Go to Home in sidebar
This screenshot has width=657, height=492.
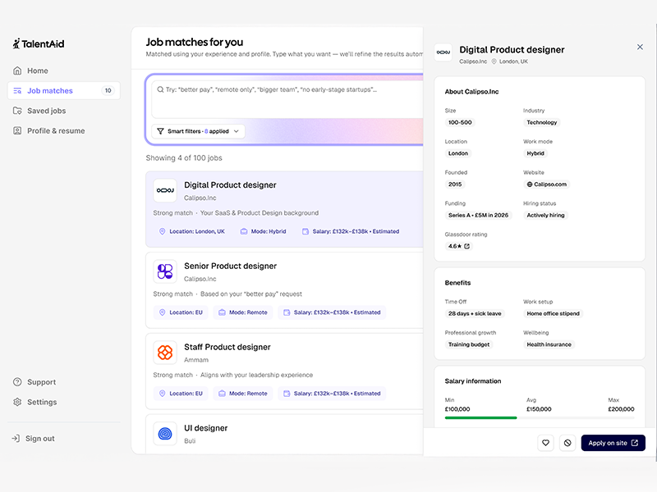point(37,71)
